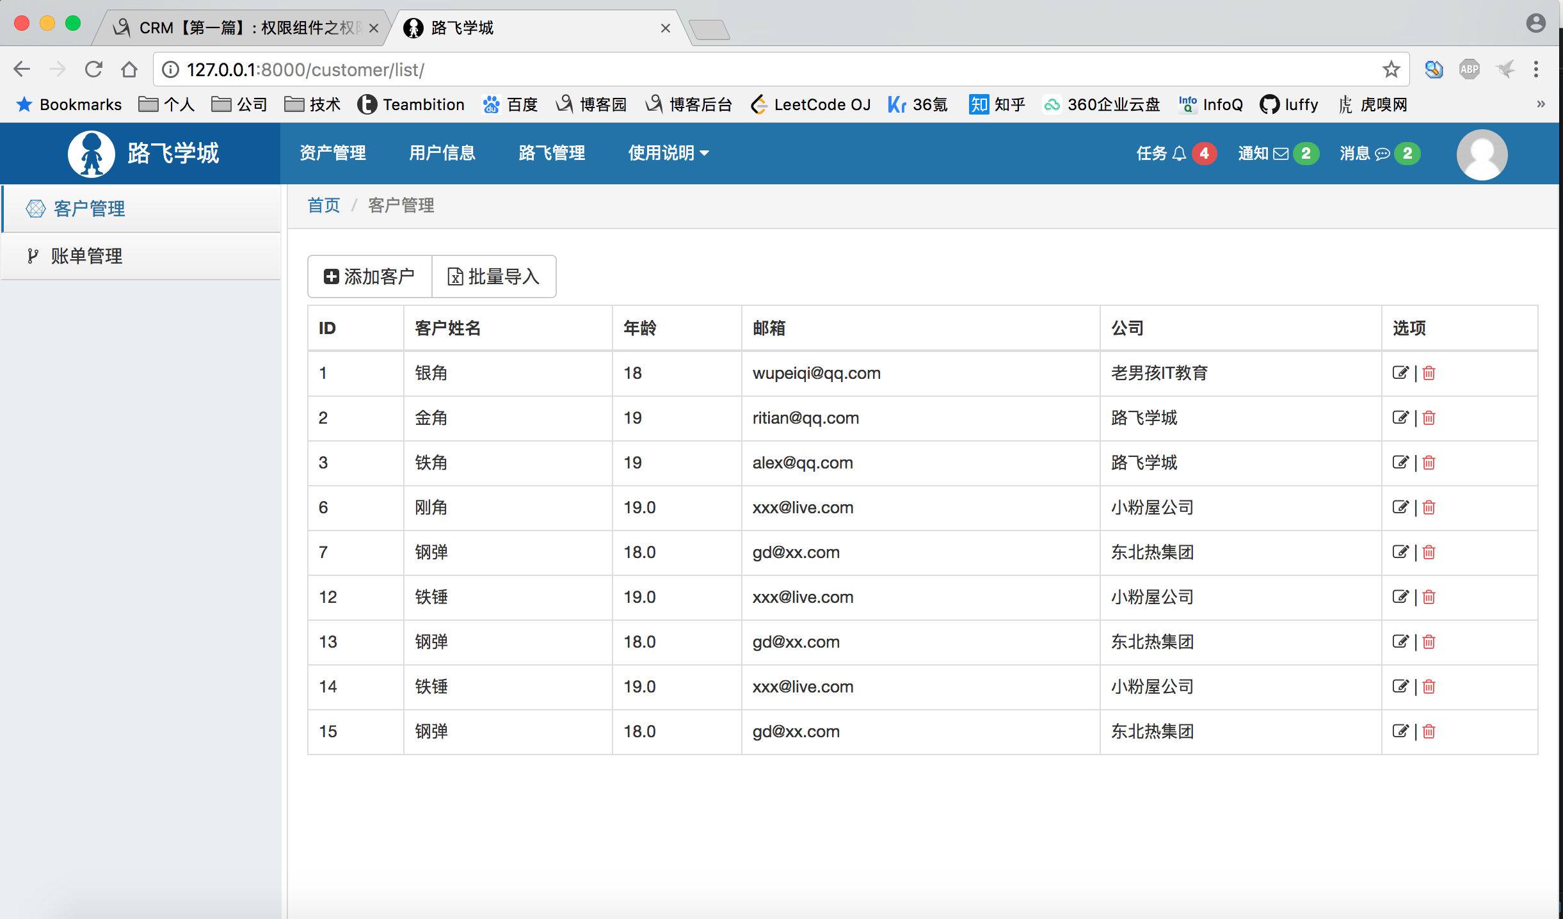This screenshot has width=1563, height=919.
Task: Open Chrome three-dot menu
Action: pyautogui.click(x=1536, y=69)
